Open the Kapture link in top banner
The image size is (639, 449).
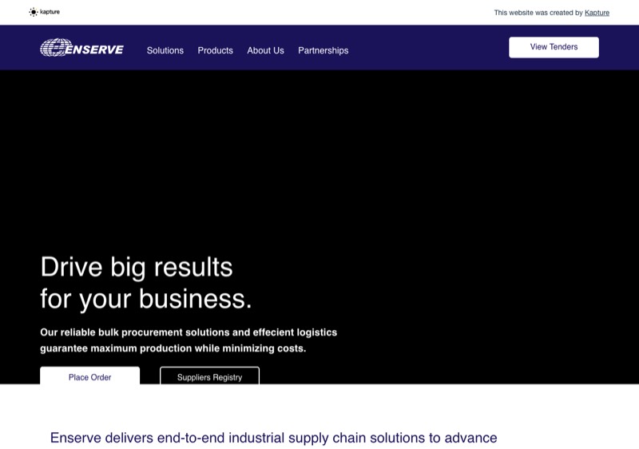pyautogui.click(x=597, y=13)
